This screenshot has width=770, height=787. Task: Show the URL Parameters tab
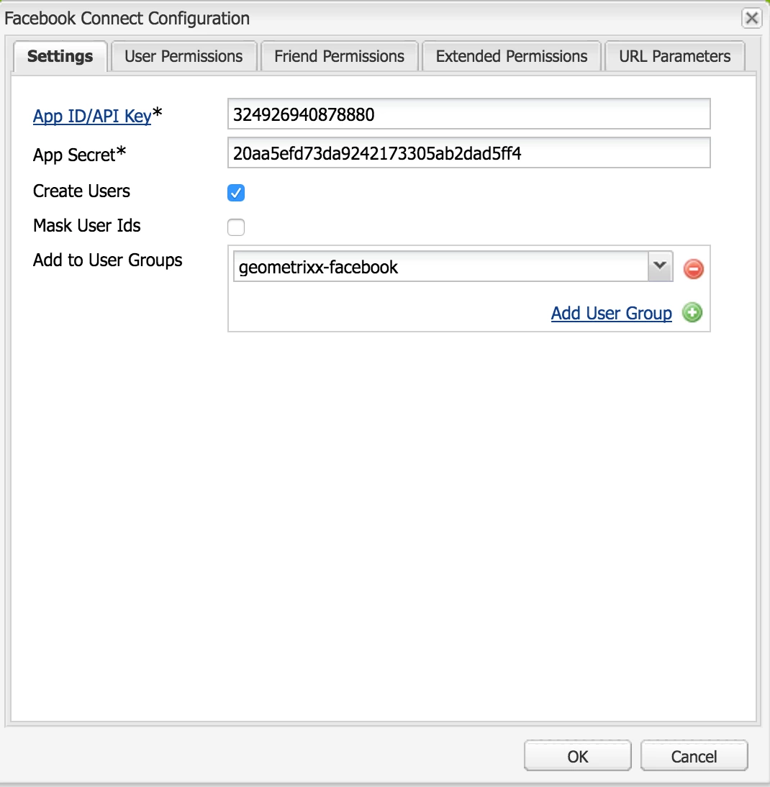pos(674,56)
